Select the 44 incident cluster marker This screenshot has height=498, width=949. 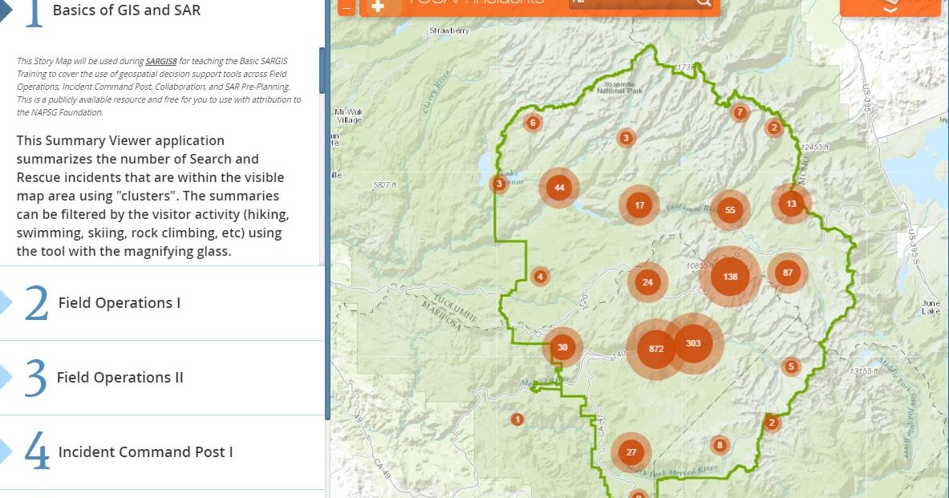558,187
